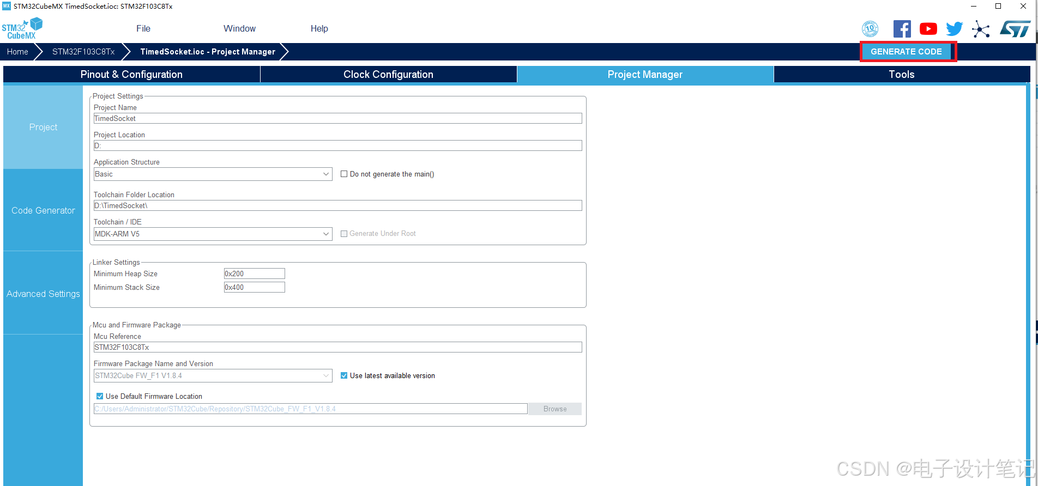The image size is (1038, 486).
Task: Uncheck Use Default Firmware Location
Action: tap(100, 396)
